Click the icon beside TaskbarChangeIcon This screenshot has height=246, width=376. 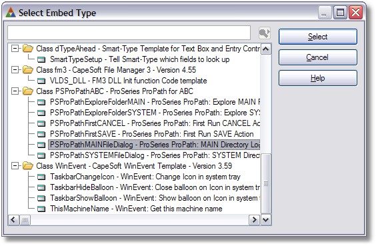41,177
